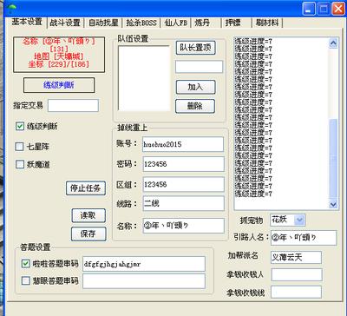This screenshot has height=316, width=347.
Task: Click the 慧眼答题串码 text field
Action: coord(144,281)
